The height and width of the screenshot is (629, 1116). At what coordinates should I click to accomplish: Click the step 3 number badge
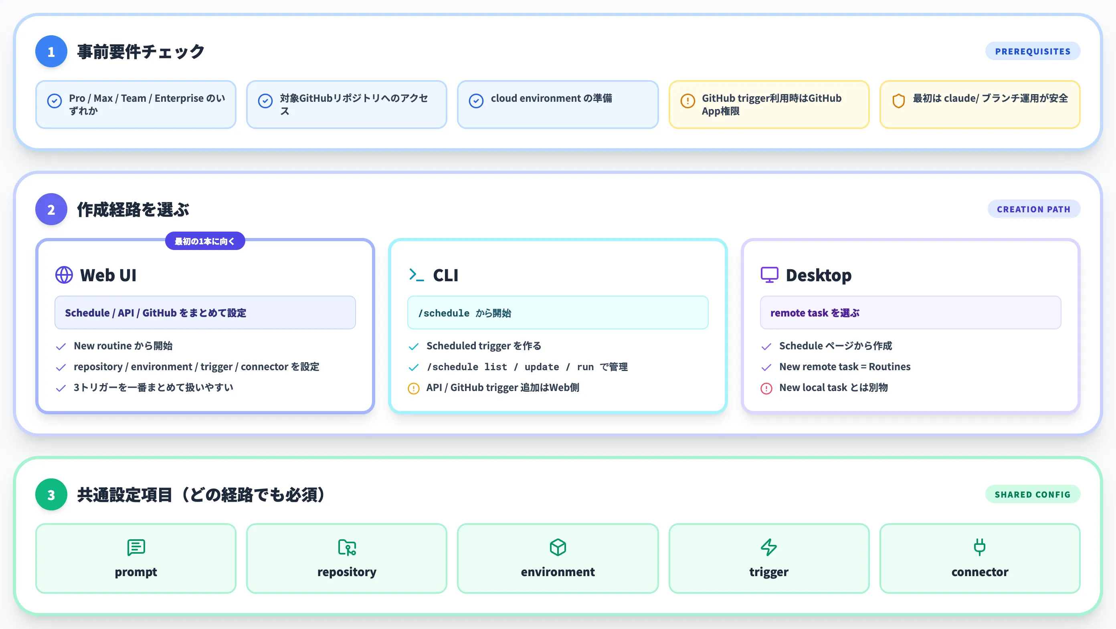51,494
